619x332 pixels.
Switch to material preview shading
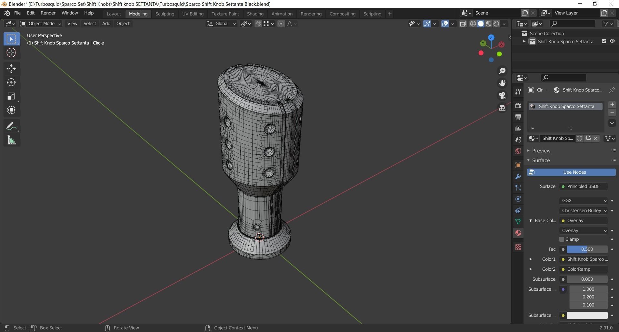click(x=489, y=24)
